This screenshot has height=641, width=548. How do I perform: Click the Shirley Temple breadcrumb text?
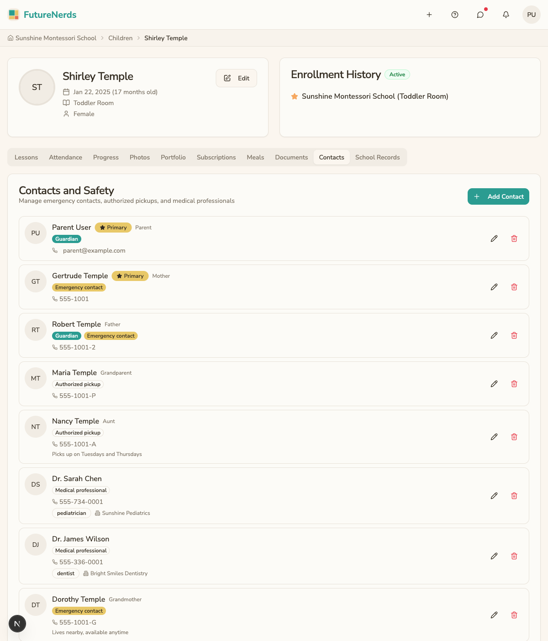(166, 38)
